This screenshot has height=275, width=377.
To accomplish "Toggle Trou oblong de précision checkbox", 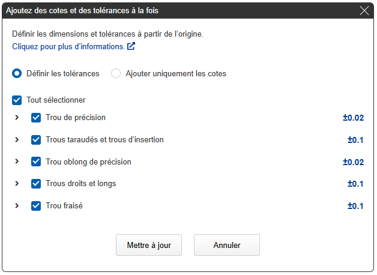I will 36,162.
